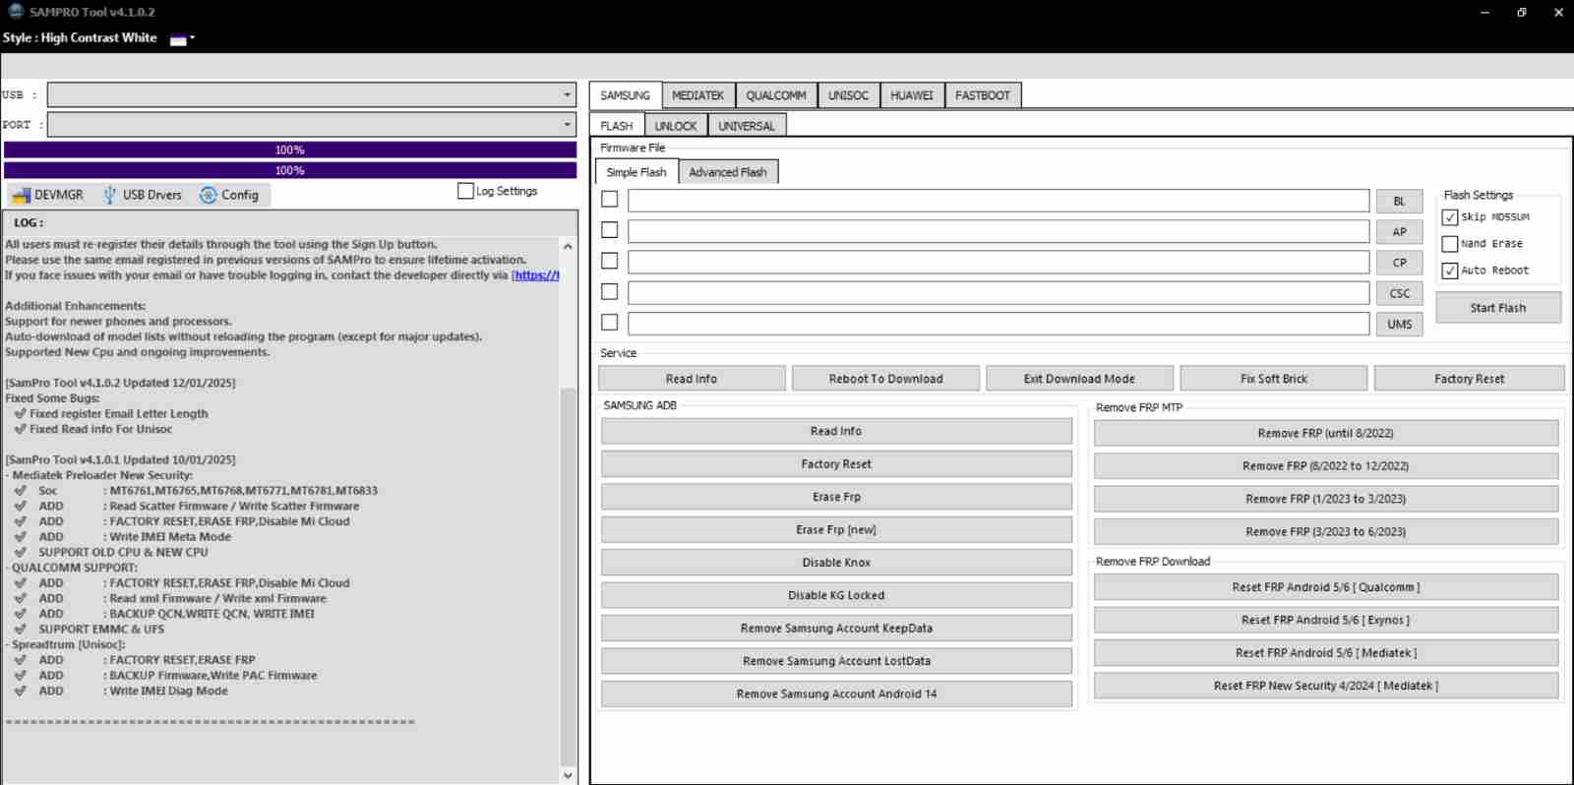This screenshot has width=1574, height=785.
Task: Click the log scrollbar down arrow
Action: click(568, 775)
